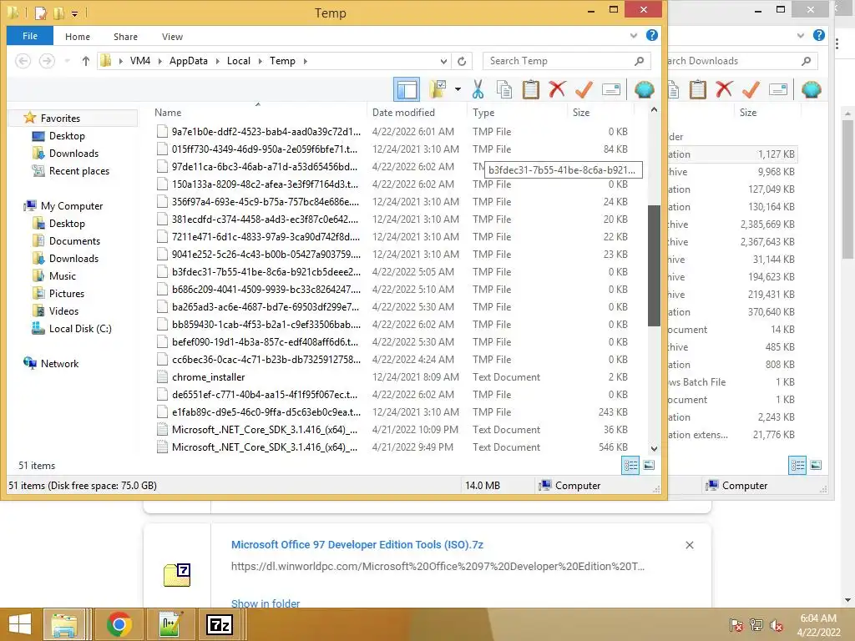The height and width of the screenshot is (641, 855).
Task: Switch Temp window to Details view
Action: (630, 465)
